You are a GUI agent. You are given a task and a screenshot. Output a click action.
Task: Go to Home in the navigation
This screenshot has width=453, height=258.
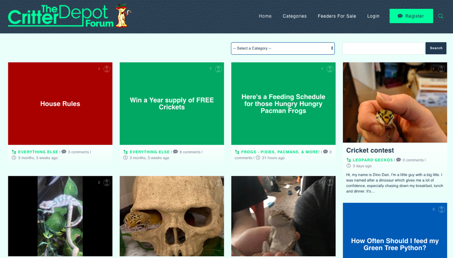coord(265,16)
